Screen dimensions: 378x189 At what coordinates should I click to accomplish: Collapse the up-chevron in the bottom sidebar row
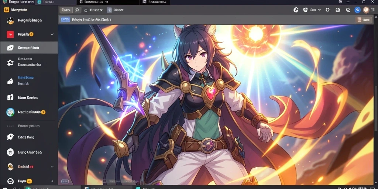(52, 181)
